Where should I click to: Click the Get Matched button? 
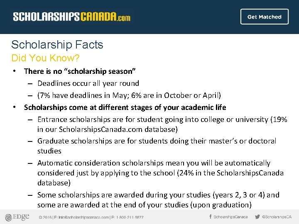click(264, 17)
